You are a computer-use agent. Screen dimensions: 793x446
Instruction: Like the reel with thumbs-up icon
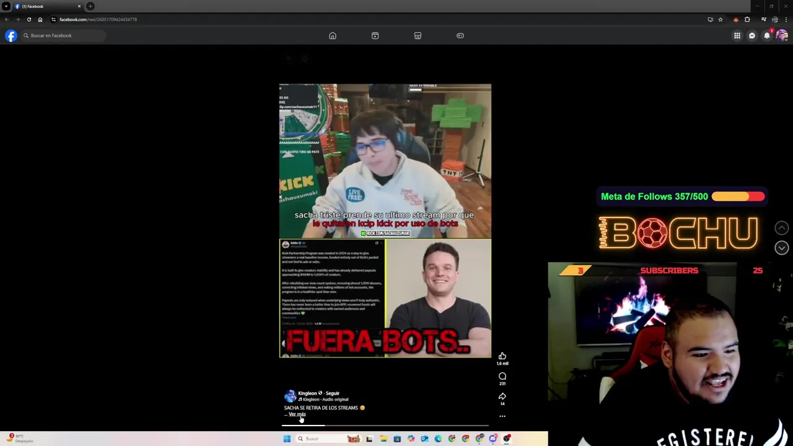click(502, 356)
